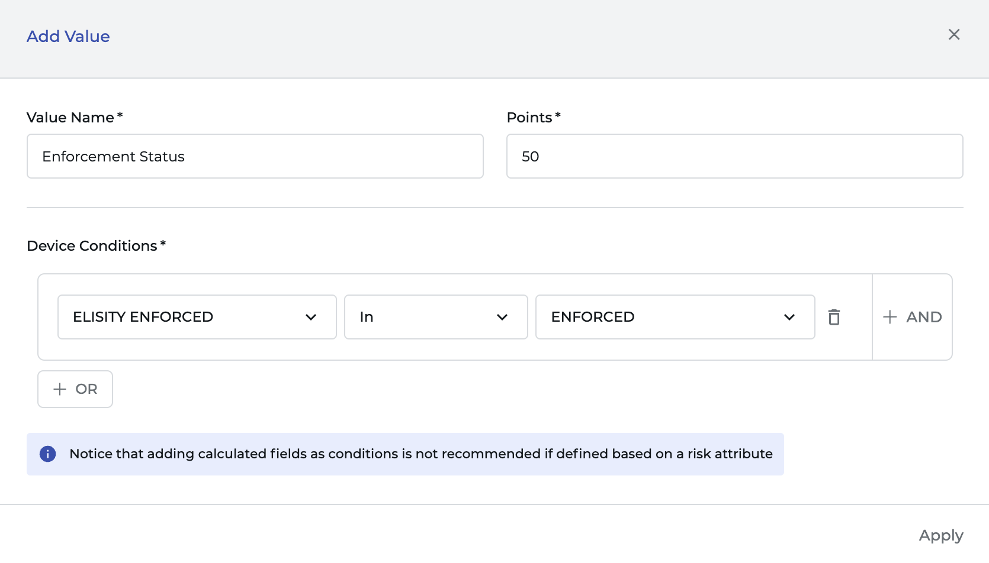Click the Device Conditions label
Viewport: 989px width, 563px height.
pyautogui.click(x=92, y=246)
